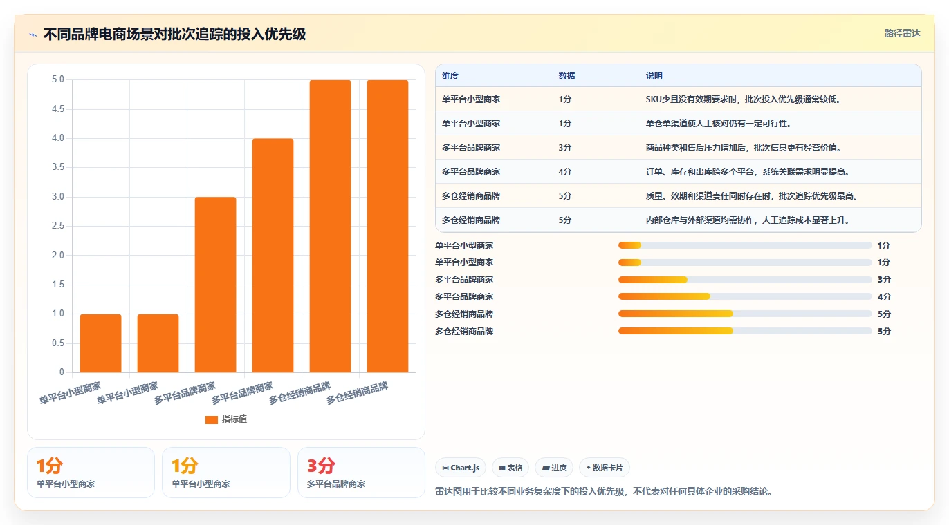Image resolution: width=949 pixels, height=525 pixels.
Task: Select the 数据卡片 chip
Action: click(605, 468)
